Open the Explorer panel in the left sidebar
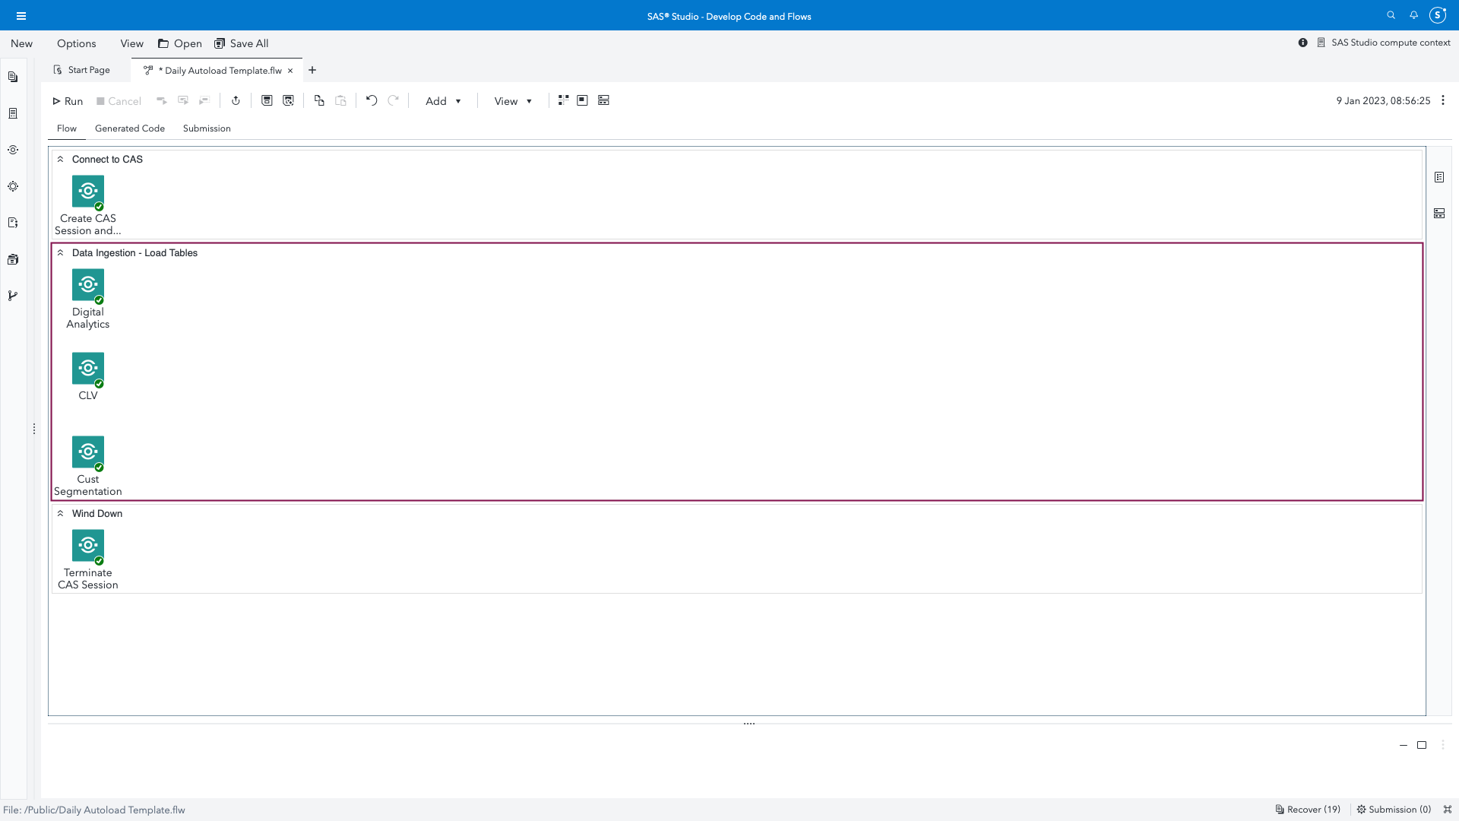 point(13,76)
